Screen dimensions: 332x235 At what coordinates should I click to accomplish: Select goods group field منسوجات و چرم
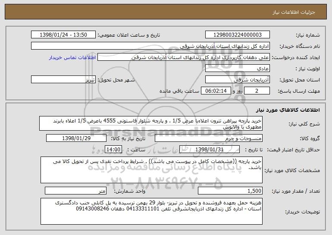click(x=209, y=138)
